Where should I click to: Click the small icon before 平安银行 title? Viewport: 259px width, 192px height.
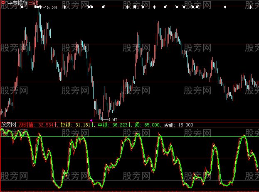click(x=2, y=2)
